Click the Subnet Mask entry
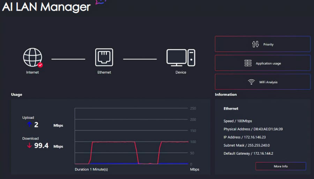 (246, 145)
